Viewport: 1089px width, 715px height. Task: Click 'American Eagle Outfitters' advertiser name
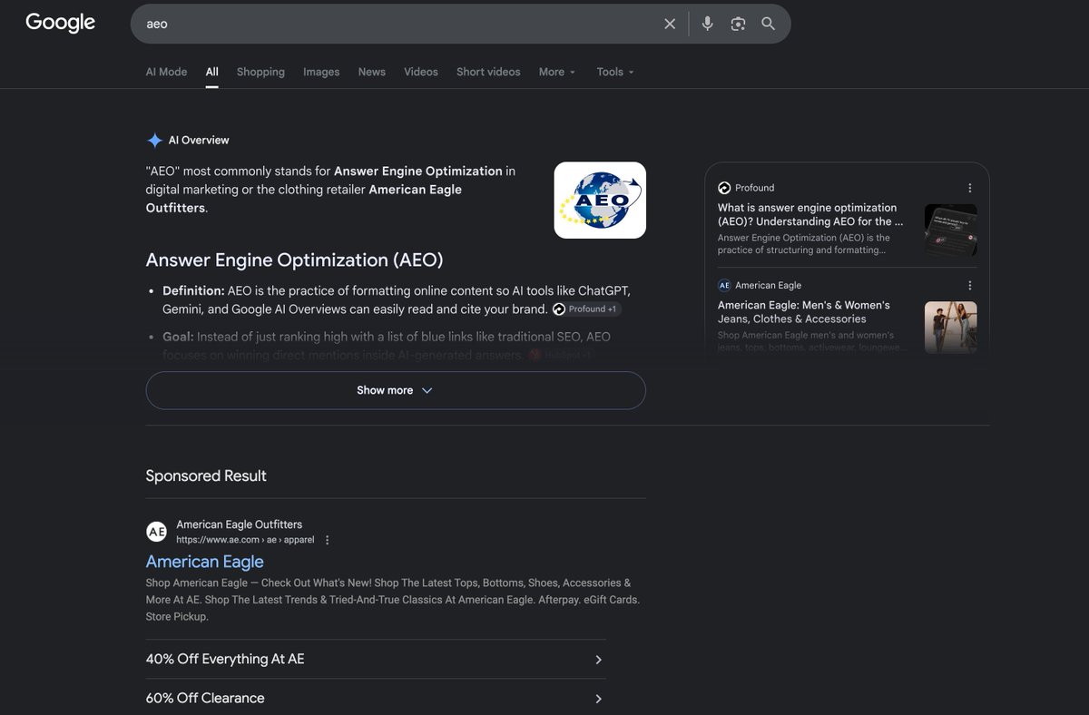click(240, 524)
